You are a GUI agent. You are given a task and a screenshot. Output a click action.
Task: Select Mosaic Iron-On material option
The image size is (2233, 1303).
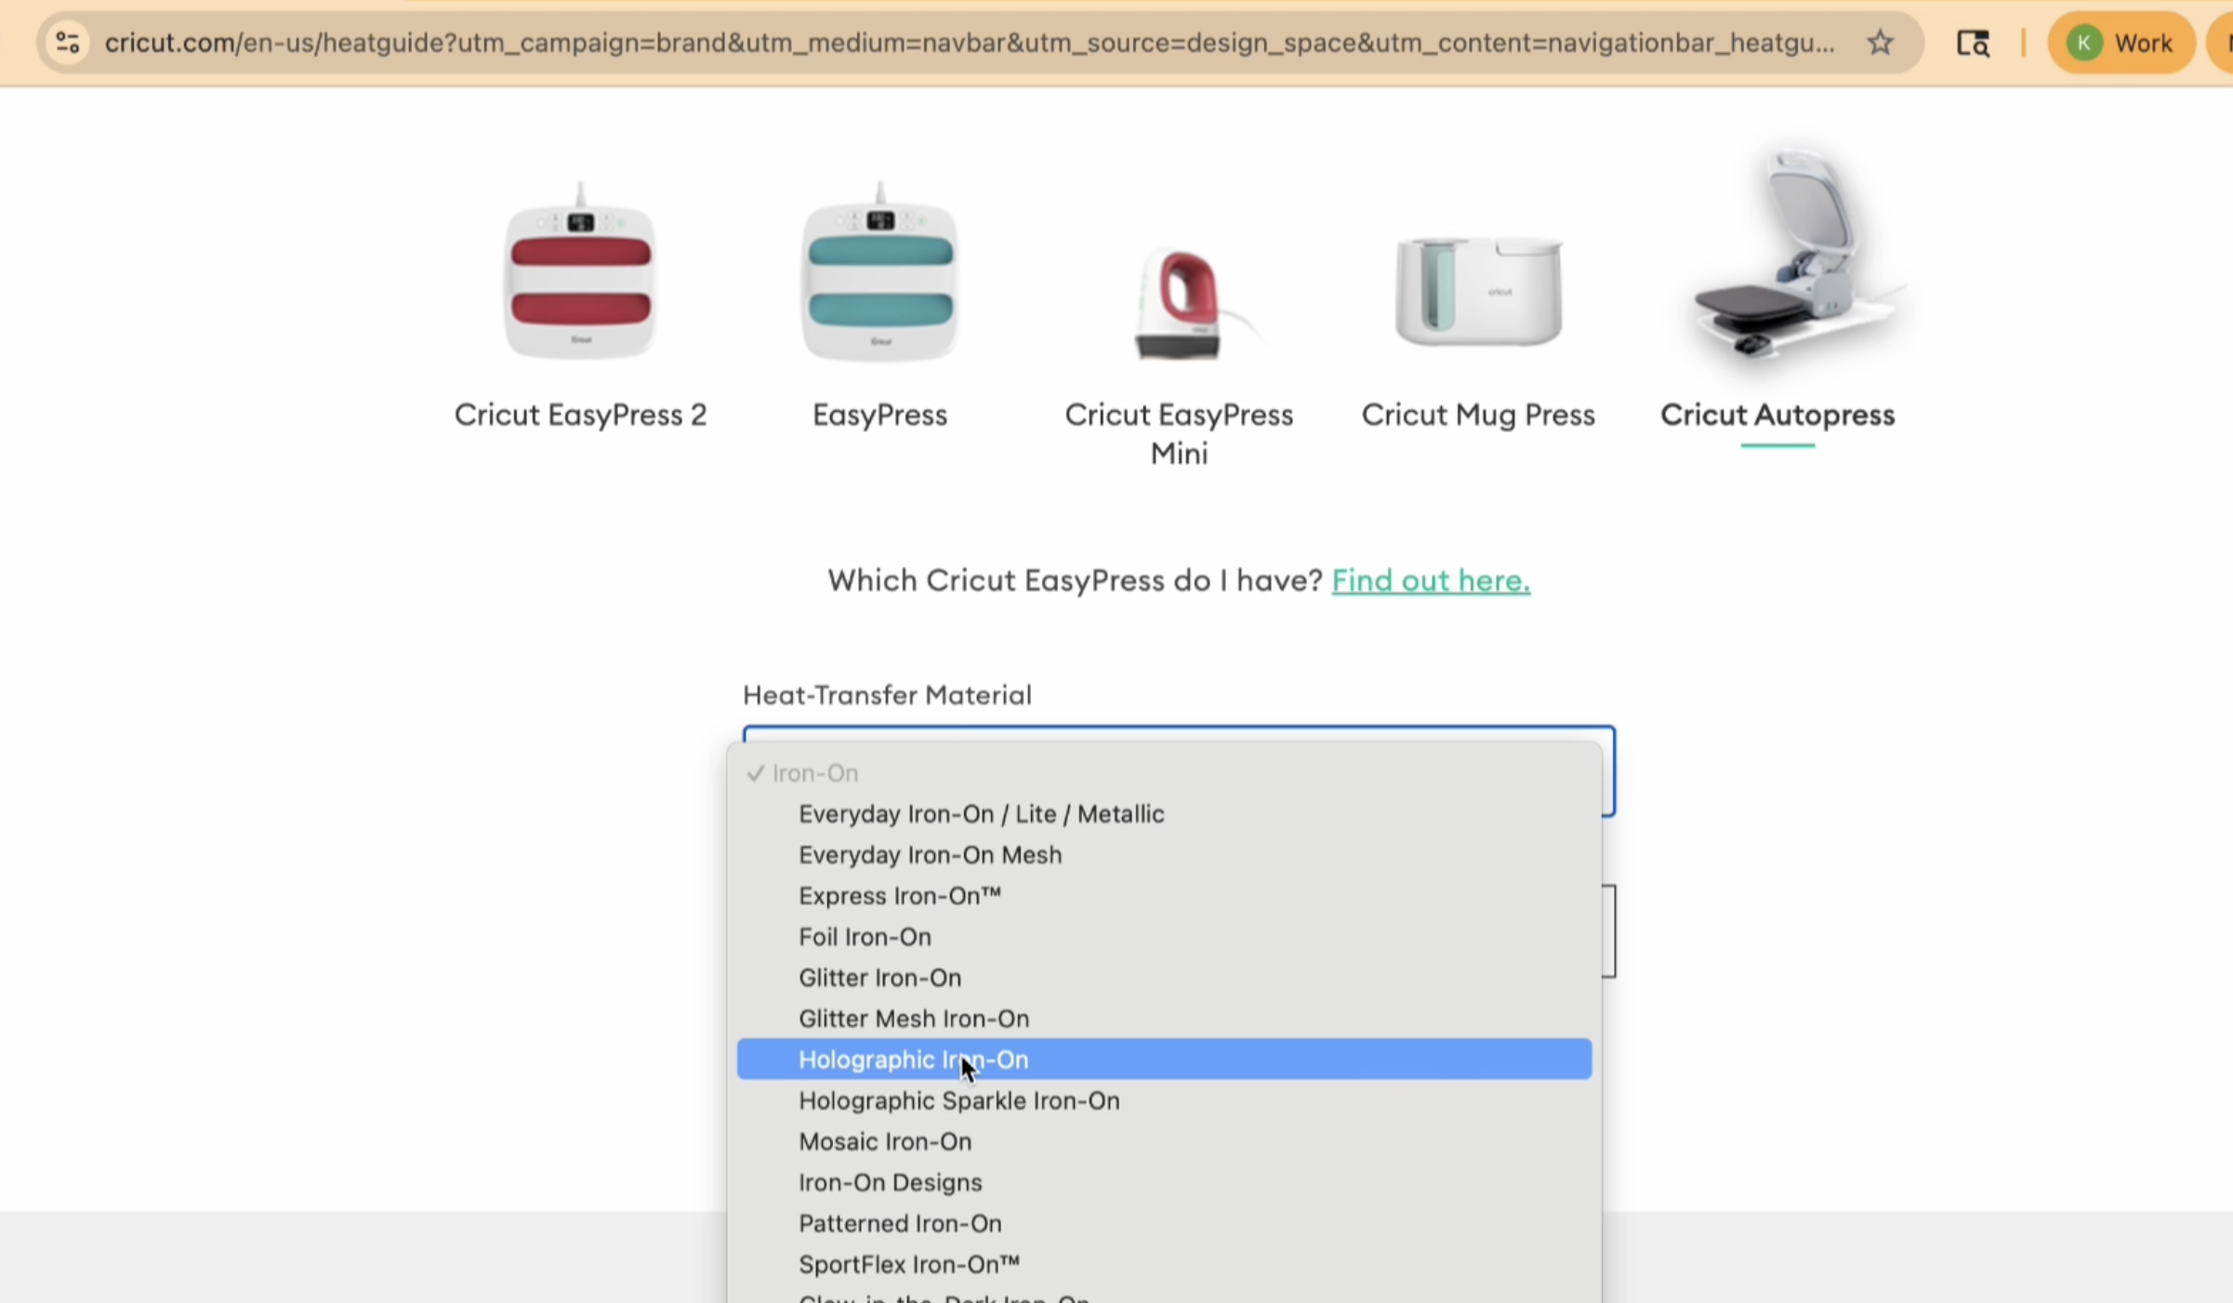[884, 1141]
